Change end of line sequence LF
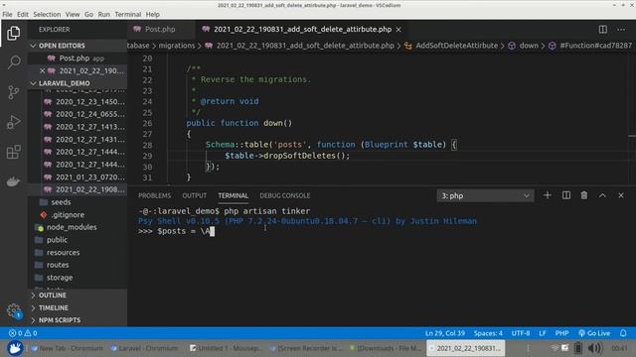 coord(543,333)
